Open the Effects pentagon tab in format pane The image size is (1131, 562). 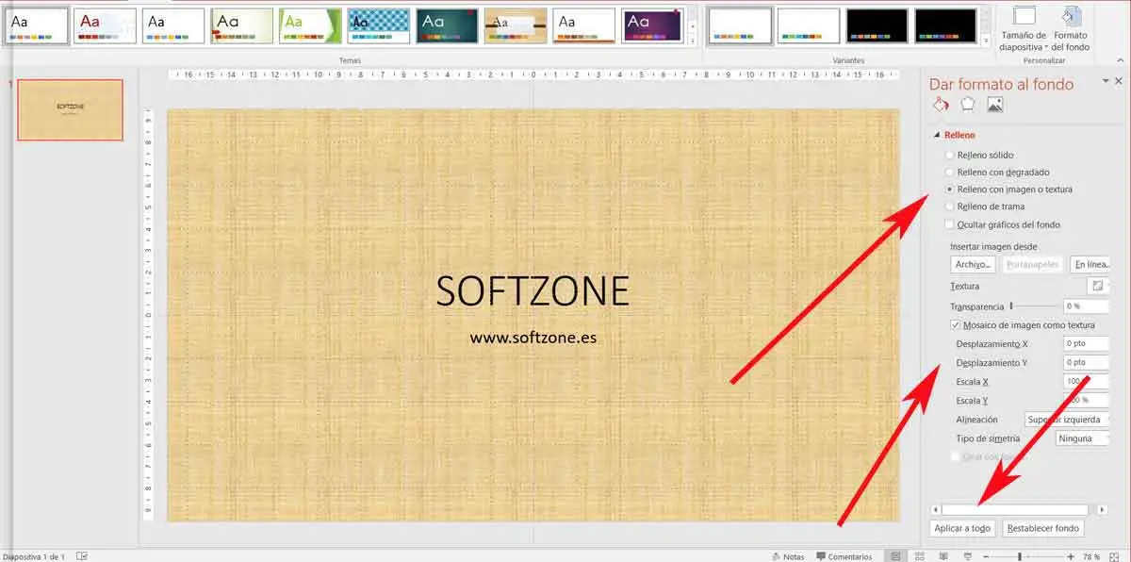click(x=967, y=105)
